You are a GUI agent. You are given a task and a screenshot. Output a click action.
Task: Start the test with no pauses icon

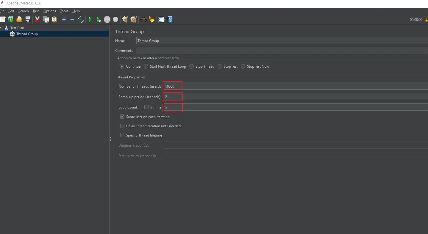99,20
